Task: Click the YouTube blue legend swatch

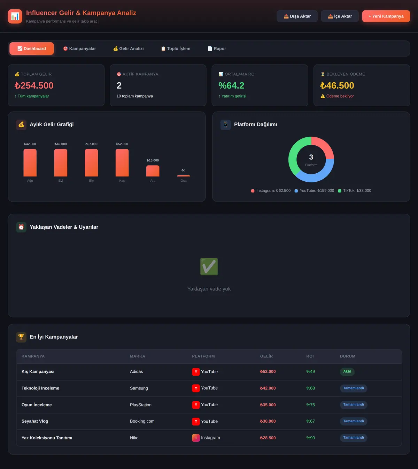Action: pyautogui.click(x=296, y=191)
